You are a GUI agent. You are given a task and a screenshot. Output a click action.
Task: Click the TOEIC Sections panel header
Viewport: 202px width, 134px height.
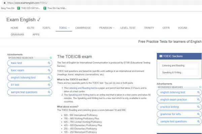click(179, 56)
